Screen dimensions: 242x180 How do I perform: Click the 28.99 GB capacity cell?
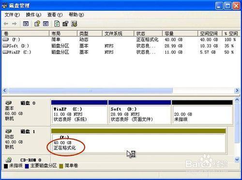point(174,46)
